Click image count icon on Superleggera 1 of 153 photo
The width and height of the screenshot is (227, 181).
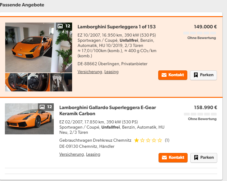coord(60,26)
